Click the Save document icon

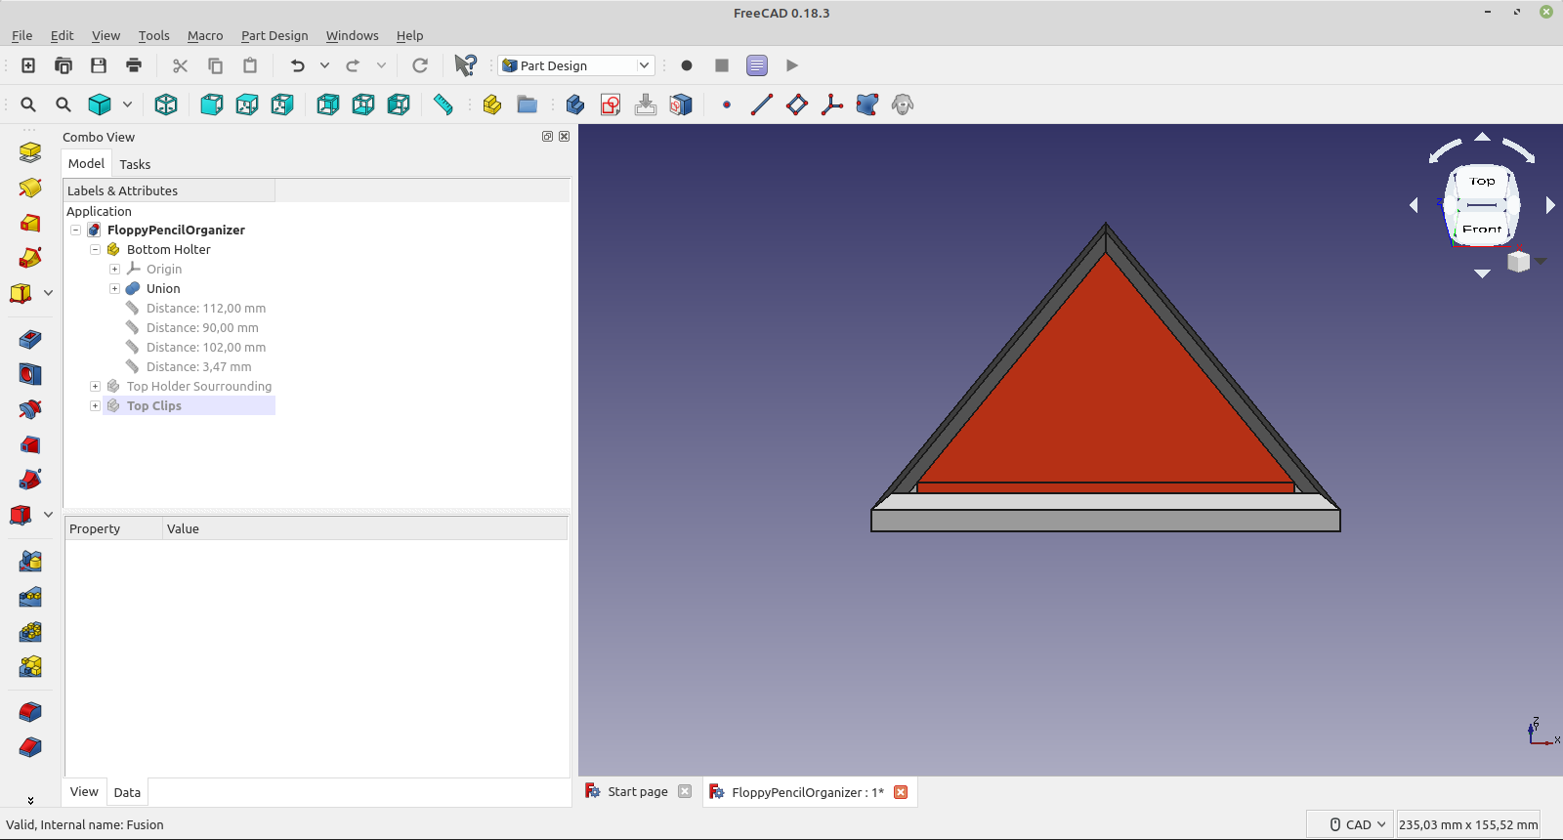pos(99,65)
